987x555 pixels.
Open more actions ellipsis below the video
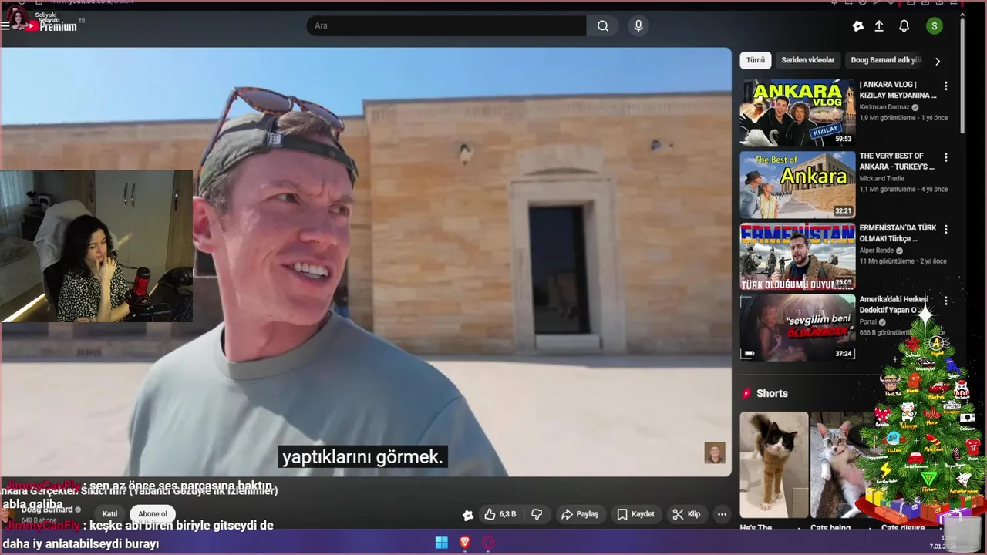point(722,514)
